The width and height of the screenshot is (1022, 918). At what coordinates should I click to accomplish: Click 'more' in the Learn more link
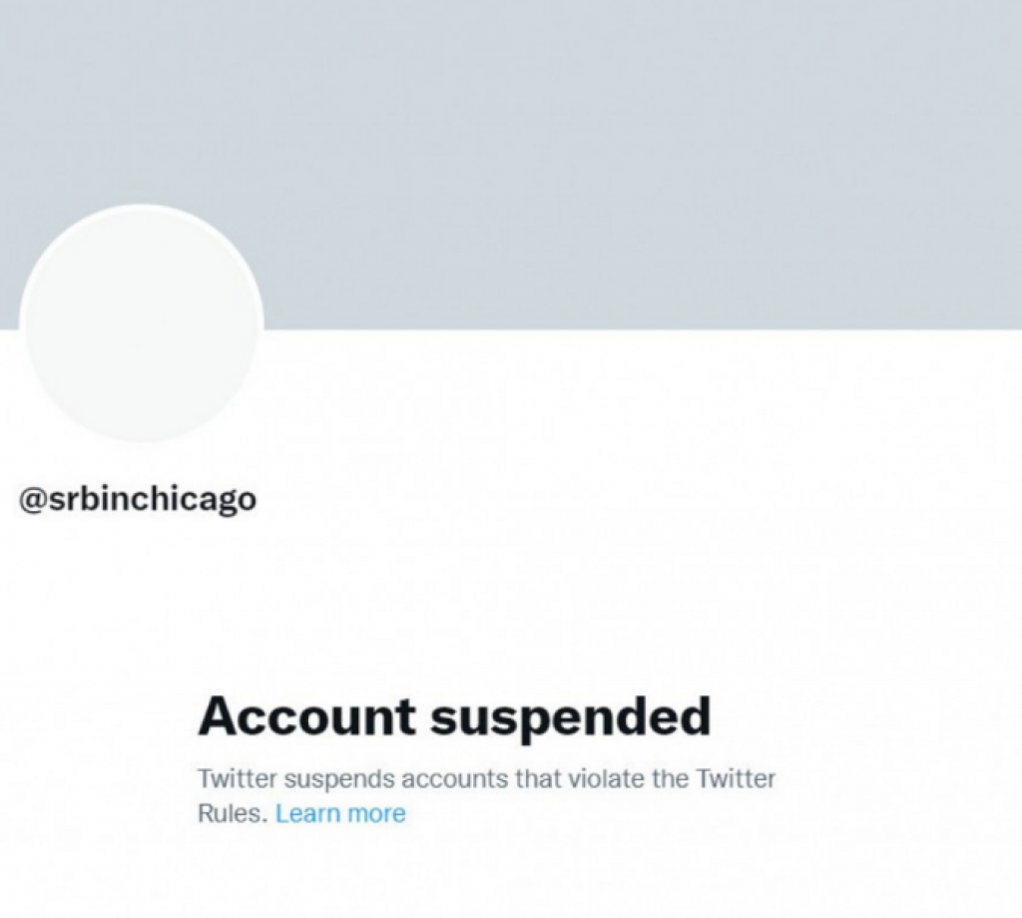(x=376, y=814)
